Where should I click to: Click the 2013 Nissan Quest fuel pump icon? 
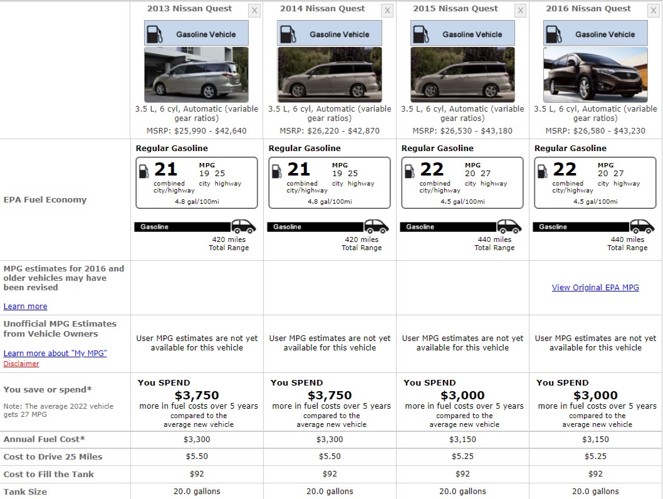154,34
